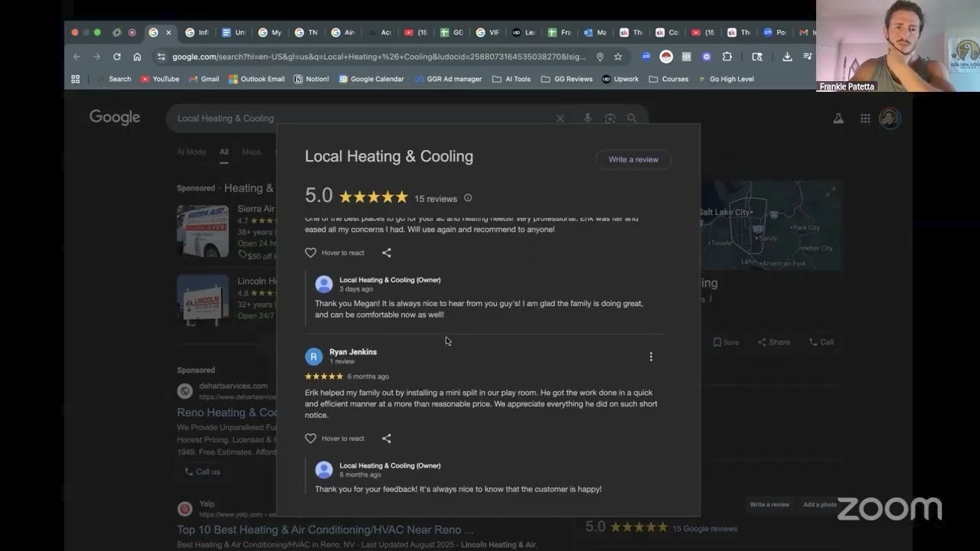Click the magnifier search button
Image resolution: width=980 pixels, height=551 pixels.
(x=632, y=119)
